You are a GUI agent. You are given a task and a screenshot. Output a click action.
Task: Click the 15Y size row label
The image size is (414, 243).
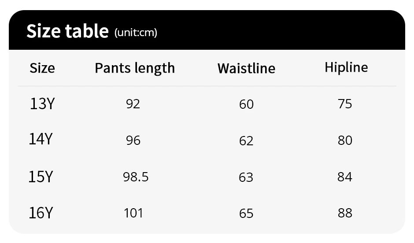[x=41, y=177]
